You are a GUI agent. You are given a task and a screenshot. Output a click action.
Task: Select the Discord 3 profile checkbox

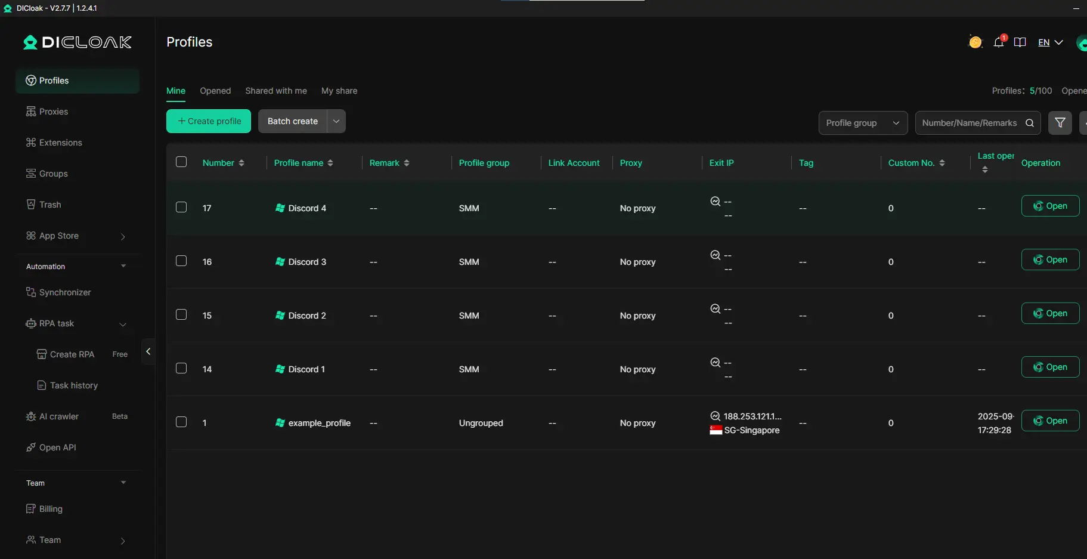point(181,261)
